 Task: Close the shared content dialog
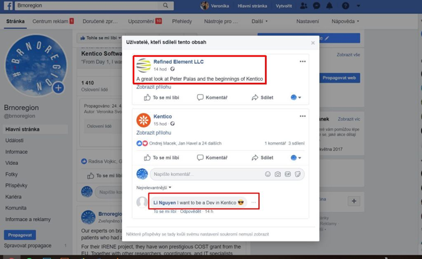coord(313,43)
